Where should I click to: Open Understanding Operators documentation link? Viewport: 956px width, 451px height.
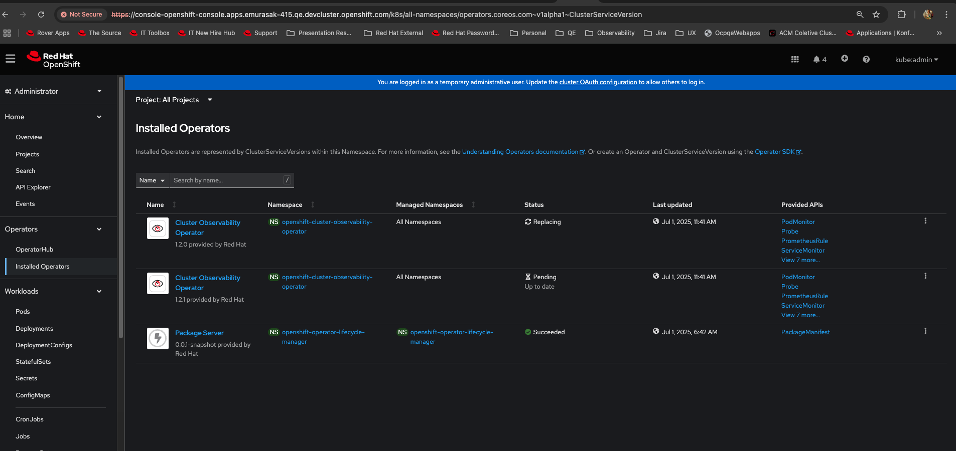(x=523, y=152)
